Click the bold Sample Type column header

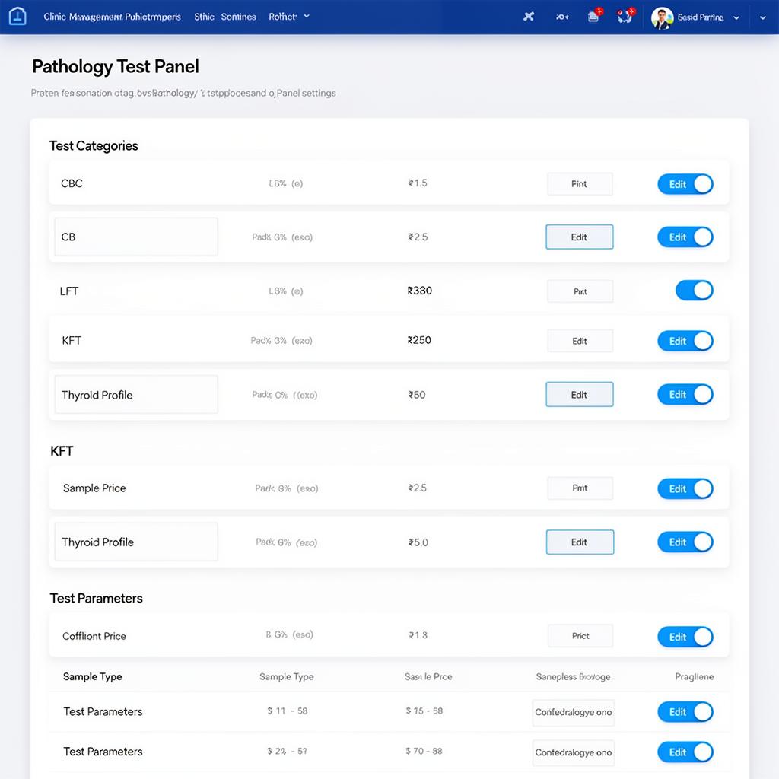click(x=92, y=676)
